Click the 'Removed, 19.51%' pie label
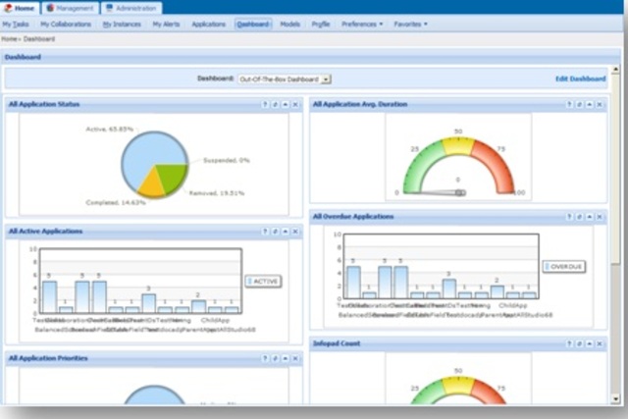Screen dimensions: 628x419 [217, 193]
